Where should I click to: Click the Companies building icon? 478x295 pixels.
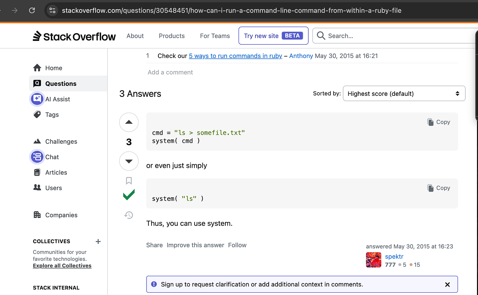(37, 215)
